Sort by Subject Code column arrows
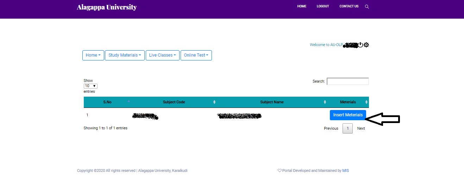Screen dimensions: 464x187 click(x=214, y=102)
